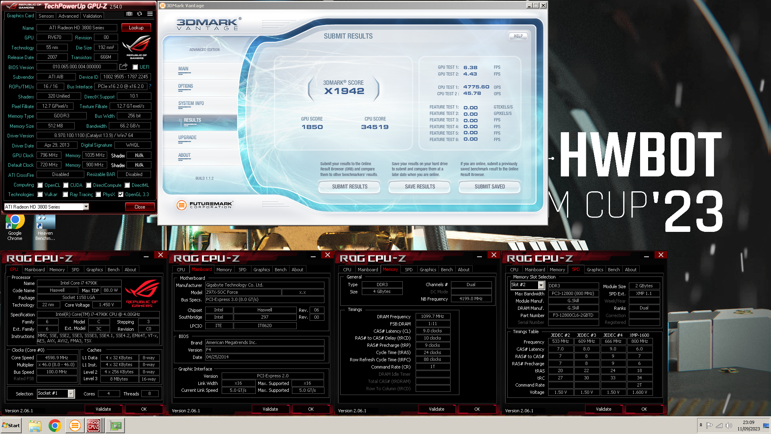Take a GPU-Z screenshot with camera icon

129,14
